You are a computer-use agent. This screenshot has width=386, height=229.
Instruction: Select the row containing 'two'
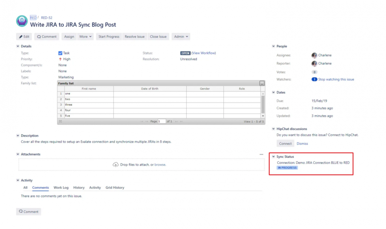159,99
